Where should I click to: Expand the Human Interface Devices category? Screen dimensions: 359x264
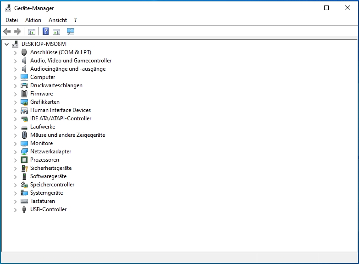[15, 111]
